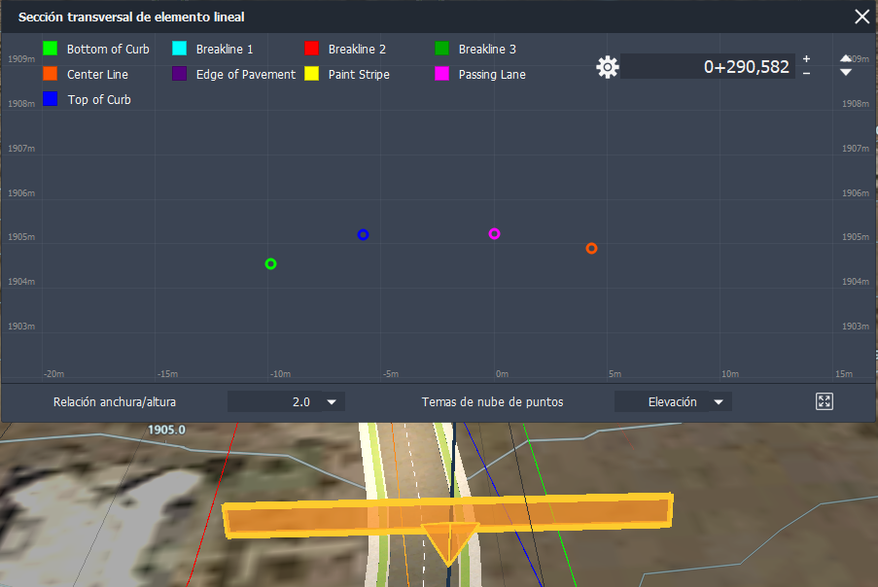The image size is (878, 587).
Task: Click Breakline 3 green swatch
Action: tap(441, 49)
